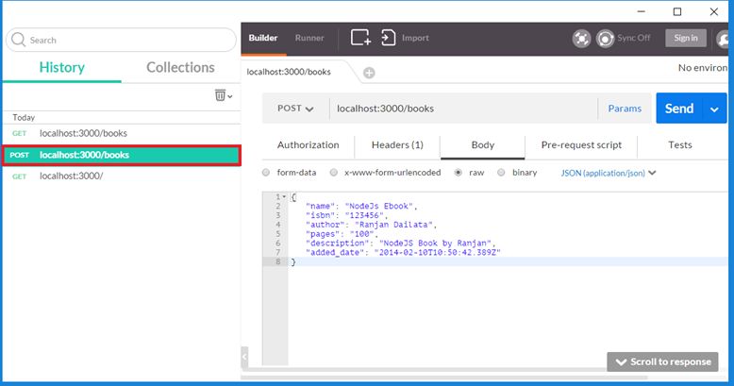
Task: Maximize the Postman window
Action: (676, 11)
